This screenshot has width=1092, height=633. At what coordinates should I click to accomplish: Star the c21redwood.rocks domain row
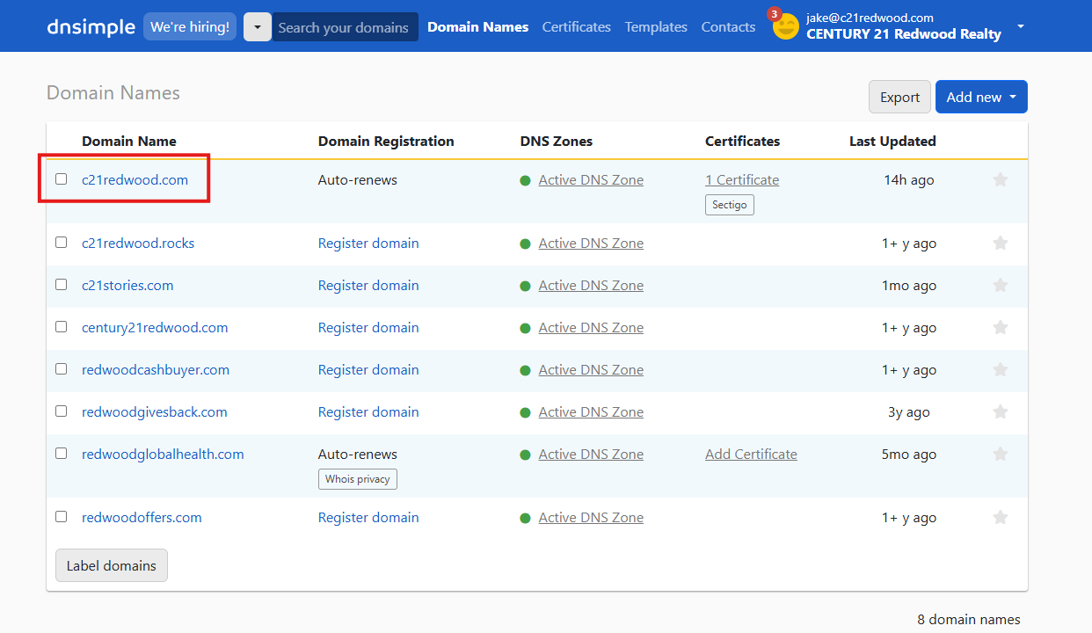pos(1000,244)
